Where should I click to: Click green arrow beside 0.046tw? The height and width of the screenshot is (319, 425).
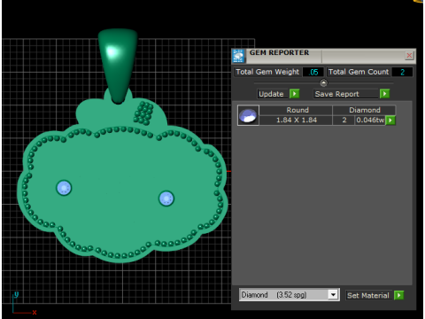pos(390,121)
